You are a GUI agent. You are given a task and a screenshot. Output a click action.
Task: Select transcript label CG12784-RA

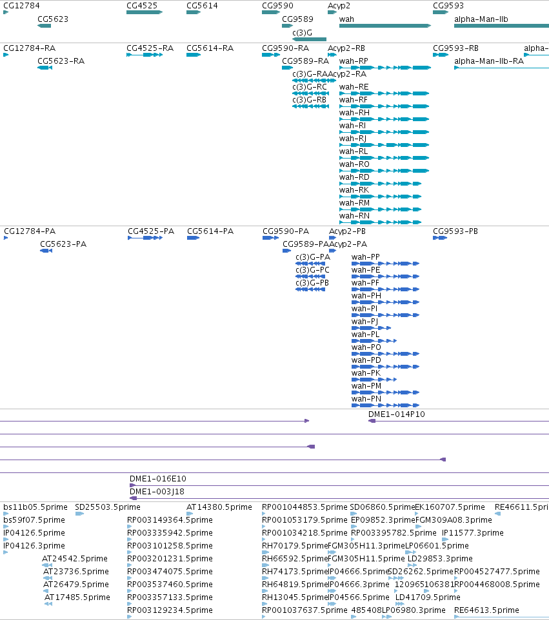(29, 48)
